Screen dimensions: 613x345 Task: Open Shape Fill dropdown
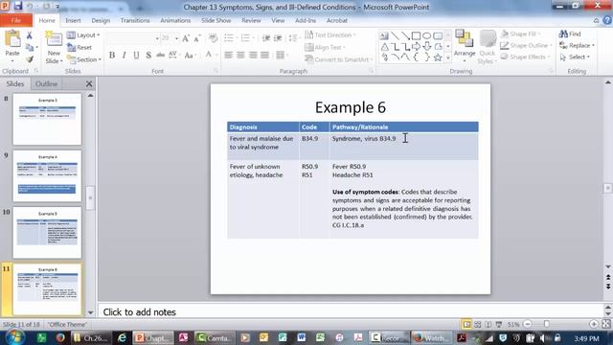(x=520, y=34)
